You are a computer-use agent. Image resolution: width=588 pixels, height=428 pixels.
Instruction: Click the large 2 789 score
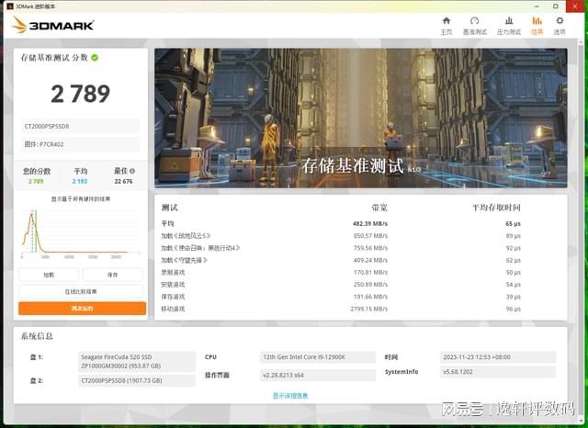80,94
